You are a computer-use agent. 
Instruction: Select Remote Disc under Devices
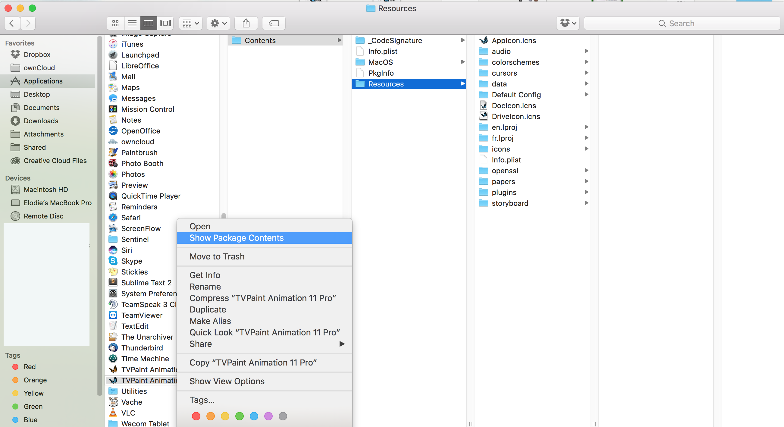click(x=48, y=216)
